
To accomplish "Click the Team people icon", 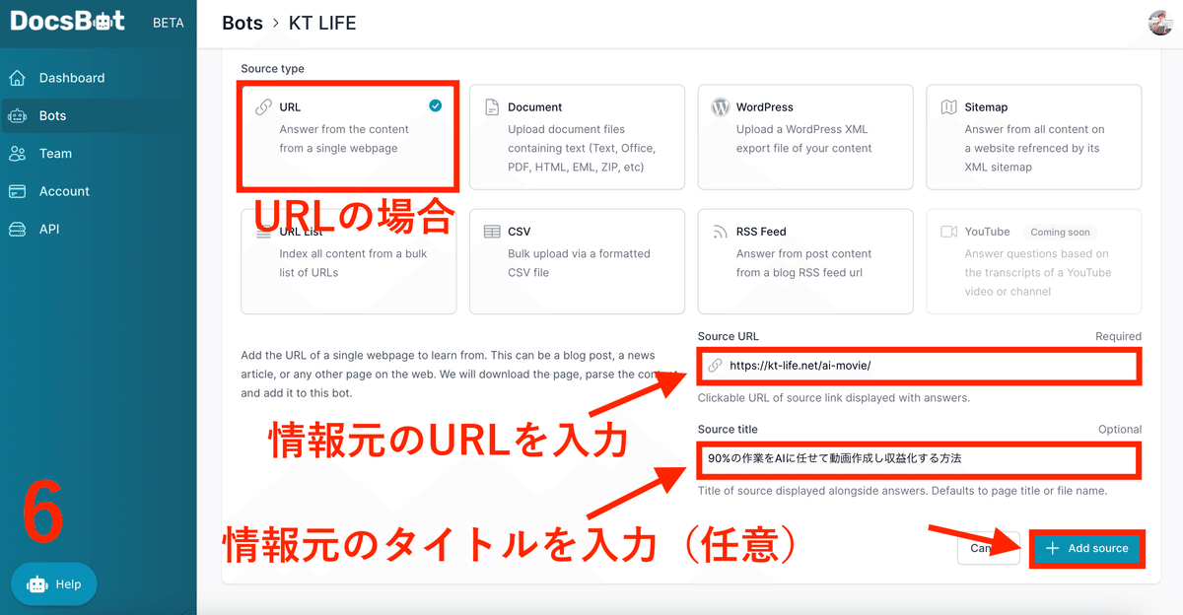I will point(17,154).
